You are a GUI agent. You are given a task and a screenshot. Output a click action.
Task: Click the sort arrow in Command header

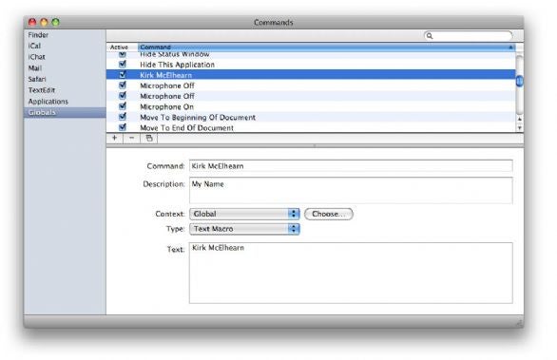(510, 47)
